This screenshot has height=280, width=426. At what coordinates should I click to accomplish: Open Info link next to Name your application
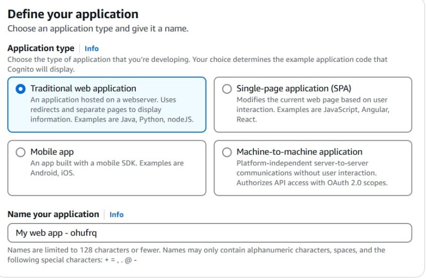coord(117,214)
